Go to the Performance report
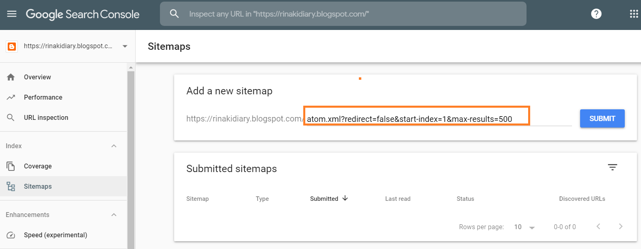 43,97
